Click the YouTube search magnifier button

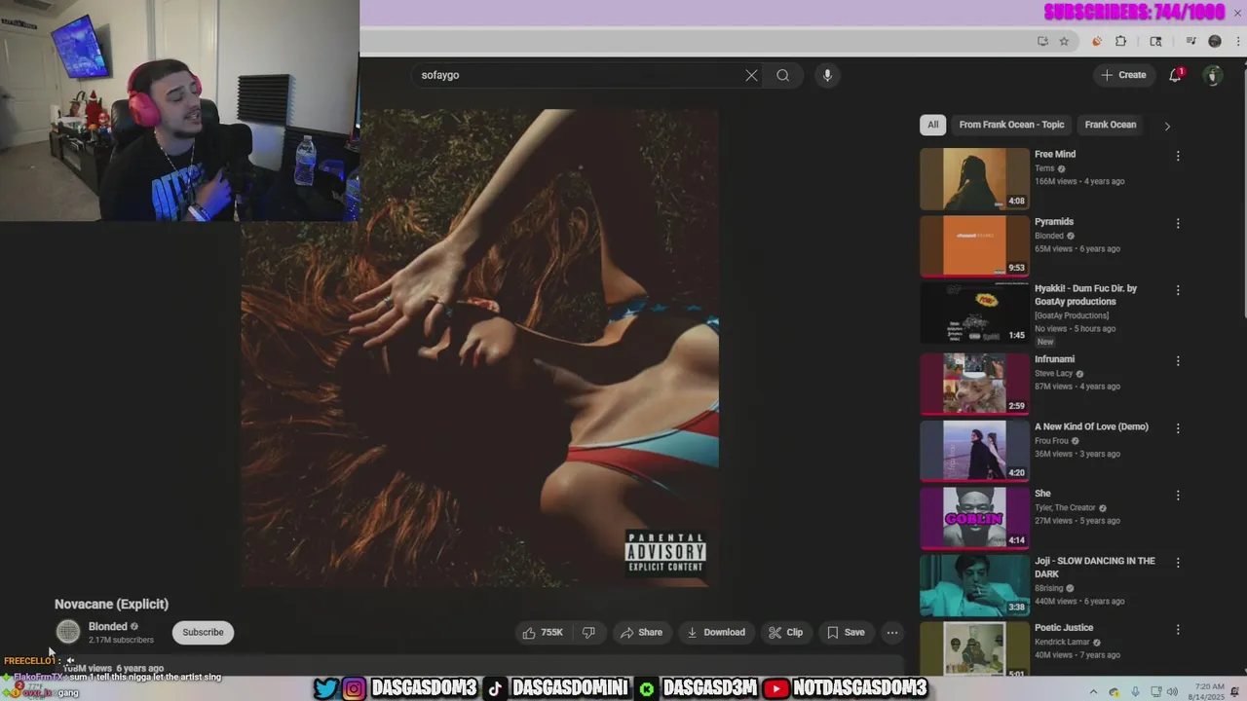click(782, 75)
